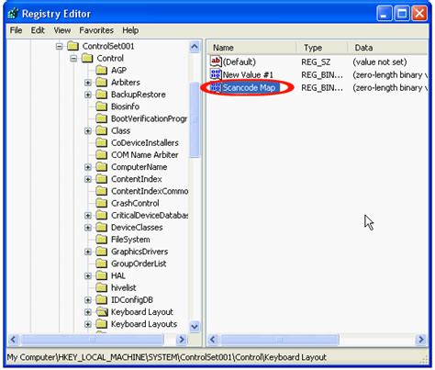The width and height of the screenshot is (435, 370).
Task: Expand the GraphicsDrivers key
Action: [x=88, y=252]
